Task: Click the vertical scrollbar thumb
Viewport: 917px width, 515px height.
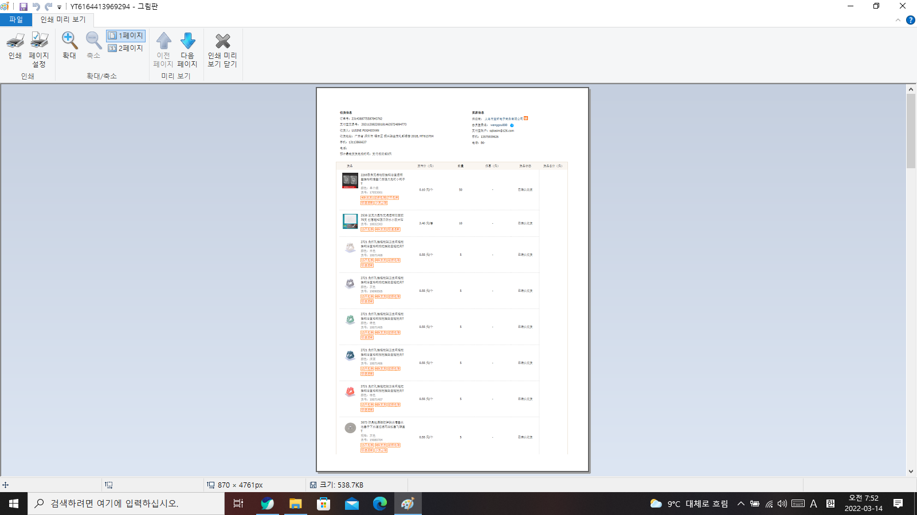Action: pos(911,131)
